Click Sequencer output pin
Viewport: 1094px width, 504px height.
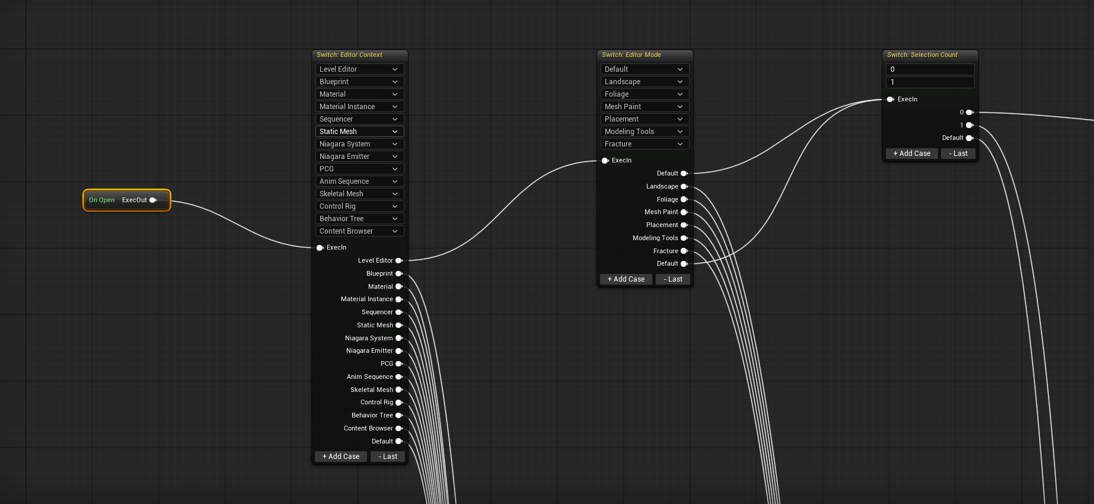click(x=399, y=312)
